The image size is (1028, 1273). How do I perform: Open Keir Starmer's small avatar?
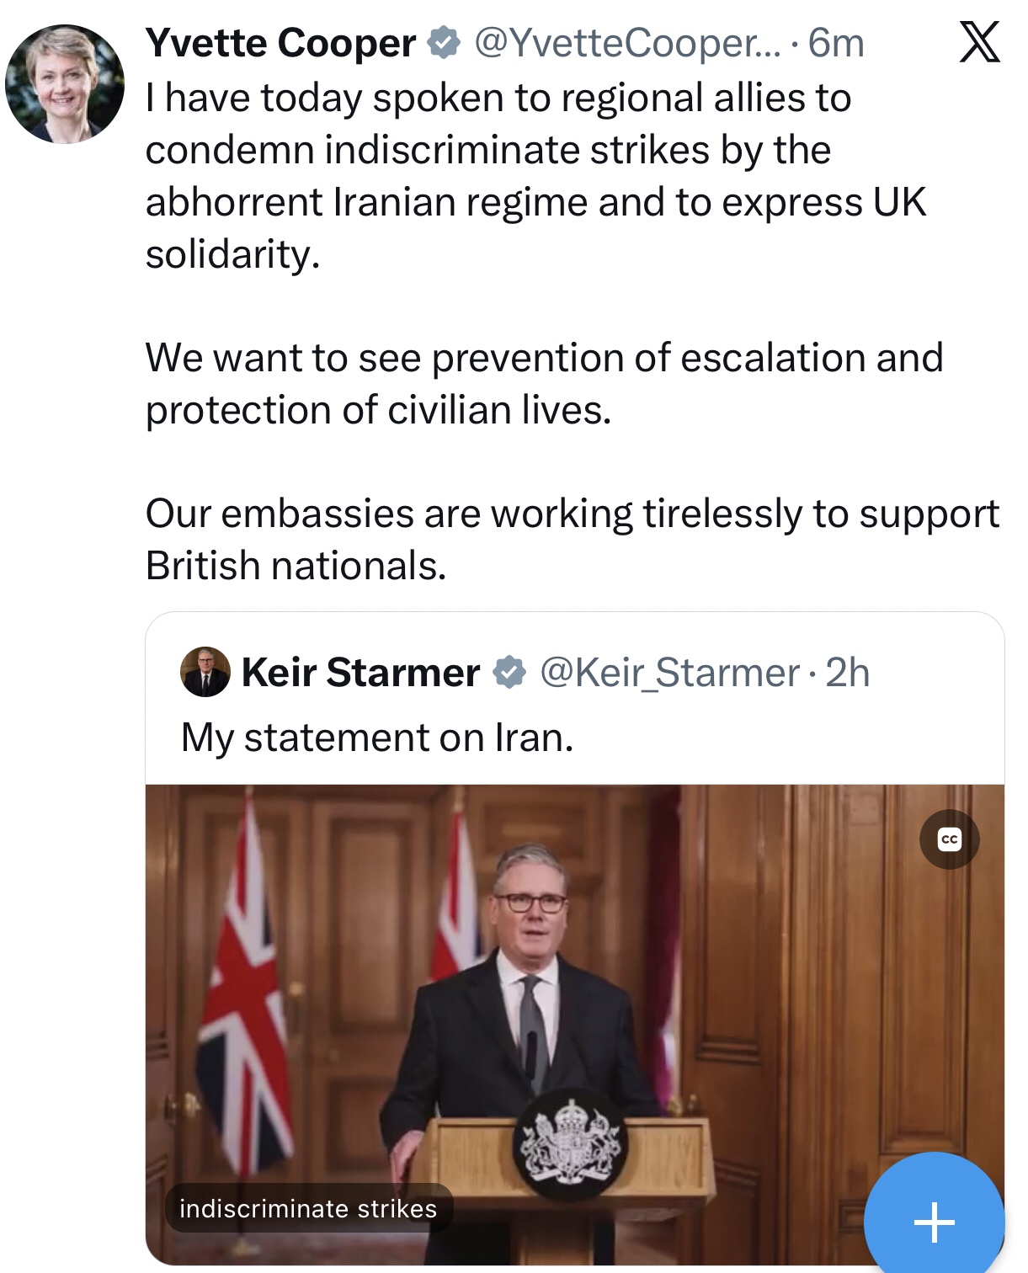[x=205, y=672]
